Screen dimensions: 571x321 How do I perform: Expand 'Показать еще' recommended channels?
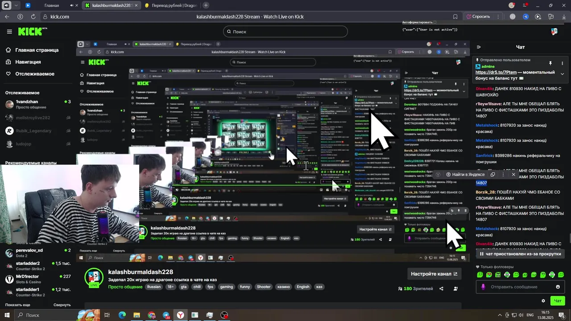coord(18,305)
